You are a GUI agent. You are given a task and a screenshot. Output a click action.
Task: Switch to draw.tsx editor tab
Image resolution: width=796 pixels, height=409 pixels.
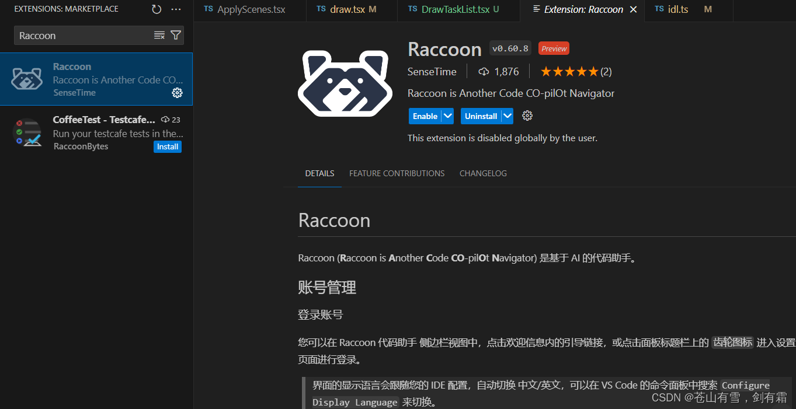tap(352, 10)
